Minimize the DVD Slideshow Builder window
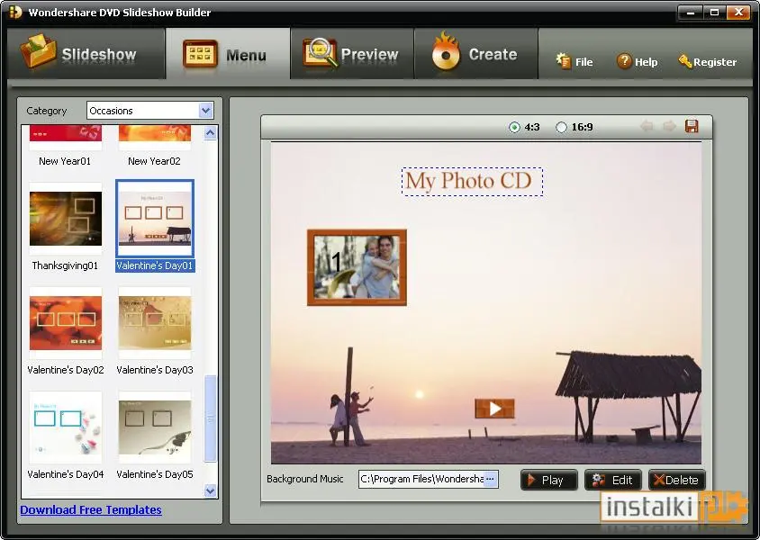760x540 pixels. pyautogui.click(x=690, y=12)
